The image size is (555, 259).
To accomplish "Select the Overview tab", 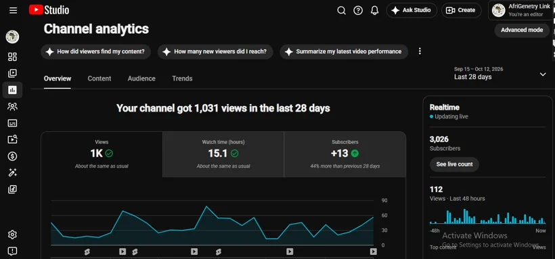I will coord(58,78).
